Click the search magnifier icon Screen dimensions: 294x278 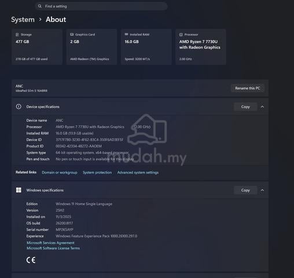click(x=40, y=6)
